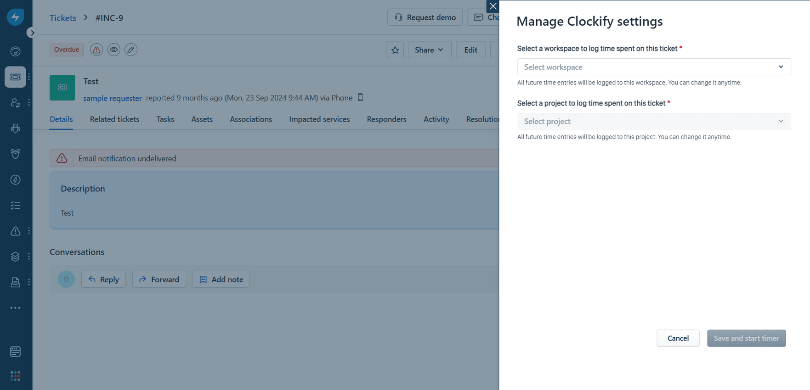810x390 pixels.
Task: Open the users and requesters sidebar icon
Action: click(16, 103)
